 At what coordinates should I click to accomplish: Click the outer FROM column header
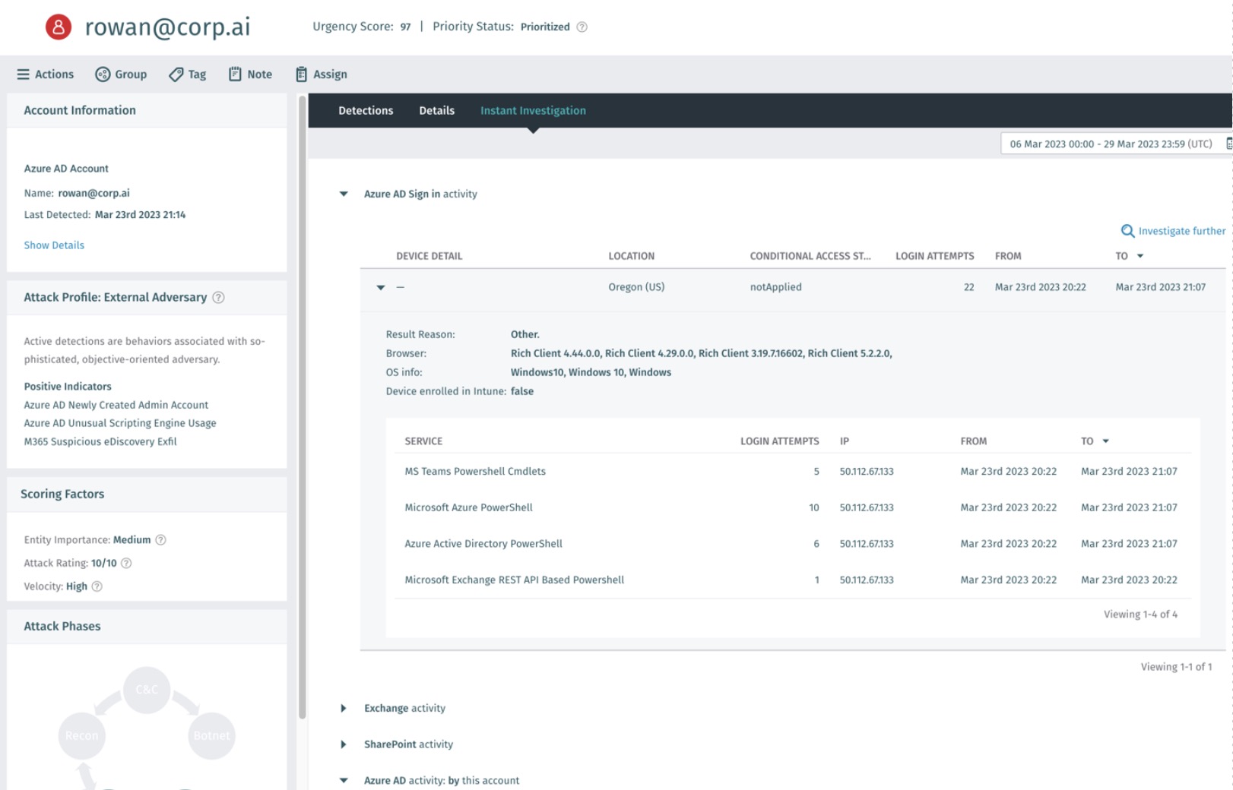[1008, 256]
